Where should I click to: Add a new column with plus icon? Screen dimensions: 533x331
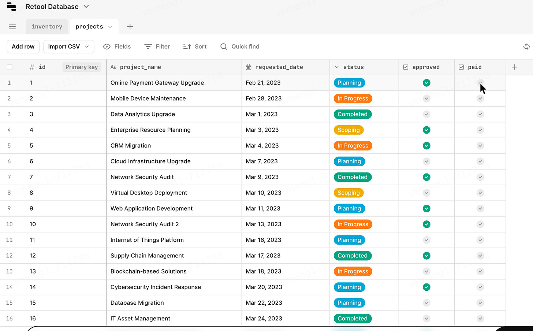[515, 67]
